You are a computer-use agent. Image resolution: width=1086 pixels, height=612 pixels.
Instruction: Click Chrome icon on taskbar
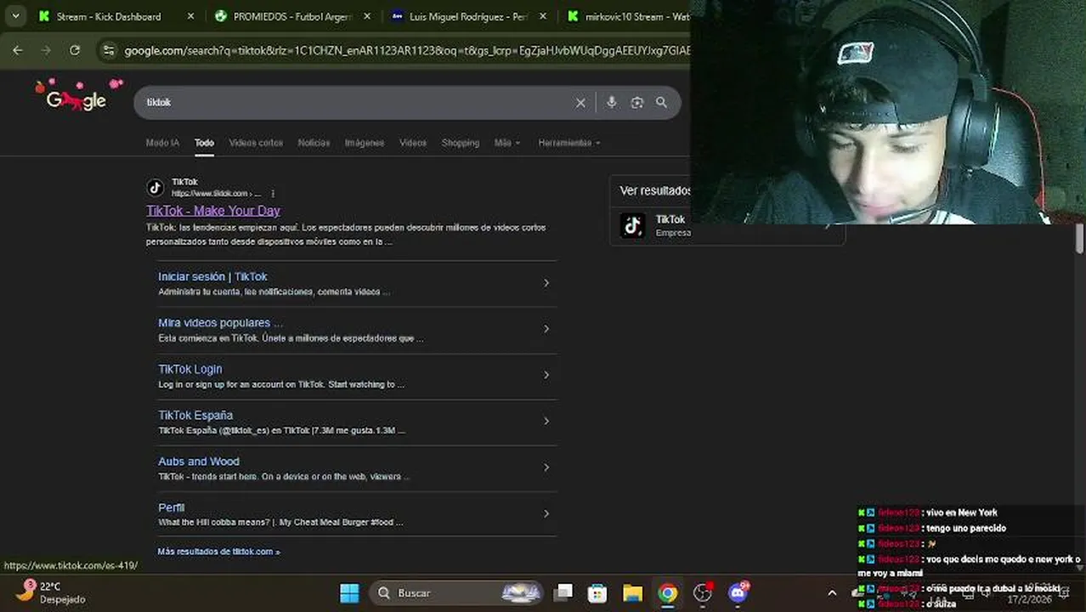(668, 592)
